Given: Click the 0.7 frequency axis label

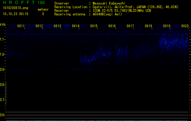Looking at the screenshot, I should 2,100.
